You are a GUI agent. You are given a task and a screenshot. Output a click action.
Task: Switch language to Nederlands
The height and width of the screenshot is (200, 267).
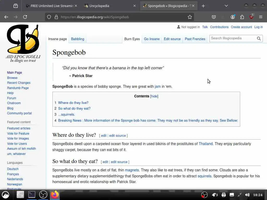pyautogui.click(x=15, y=179)
